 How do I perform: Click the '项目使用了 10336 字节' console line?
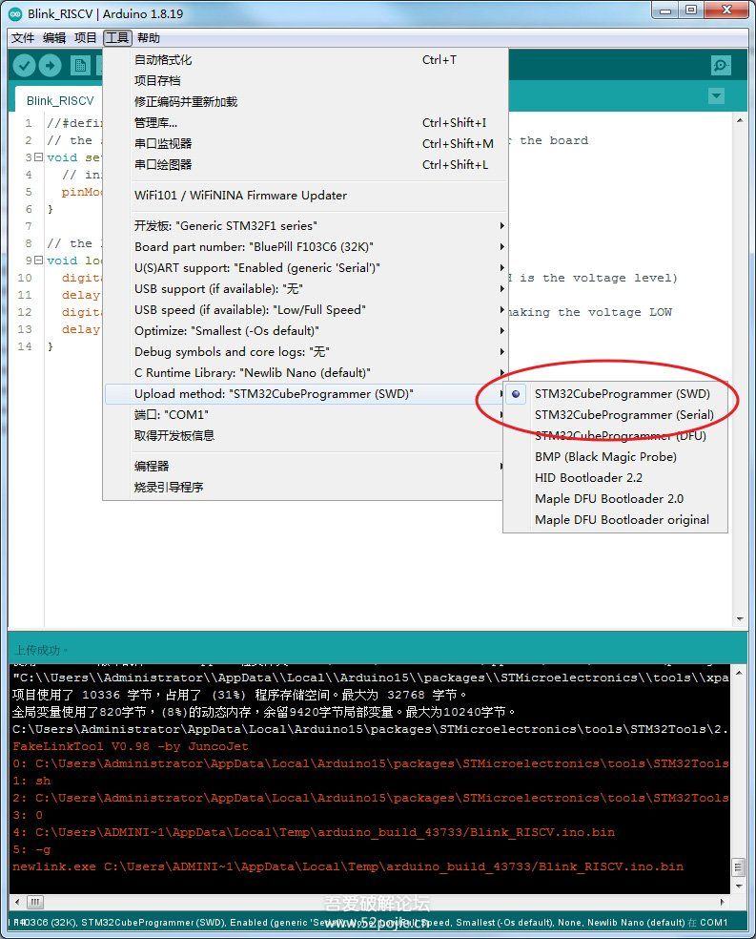pyautogui.click(x=239, y=695)
